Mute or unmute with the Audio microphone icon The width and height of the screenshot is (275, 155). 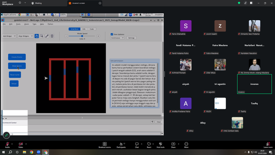pos(7,144)
